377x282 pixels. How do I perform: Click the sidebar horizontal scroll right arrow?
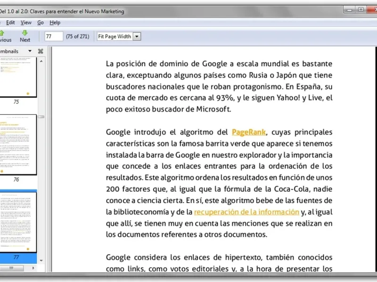tap(33, 268)
